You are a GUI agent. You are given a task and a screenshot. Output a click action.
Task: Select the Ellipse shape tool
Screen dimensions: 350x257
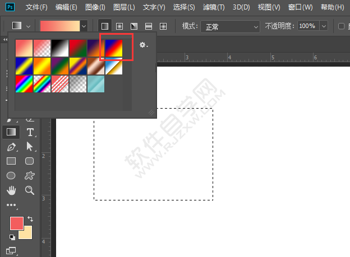(x=11, y=176)
